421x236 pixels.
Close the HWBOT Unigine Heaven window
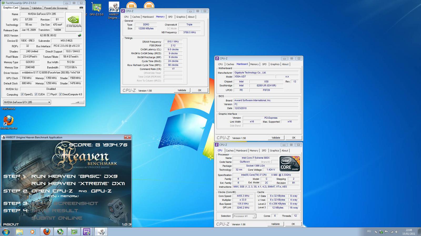[127, 137]
